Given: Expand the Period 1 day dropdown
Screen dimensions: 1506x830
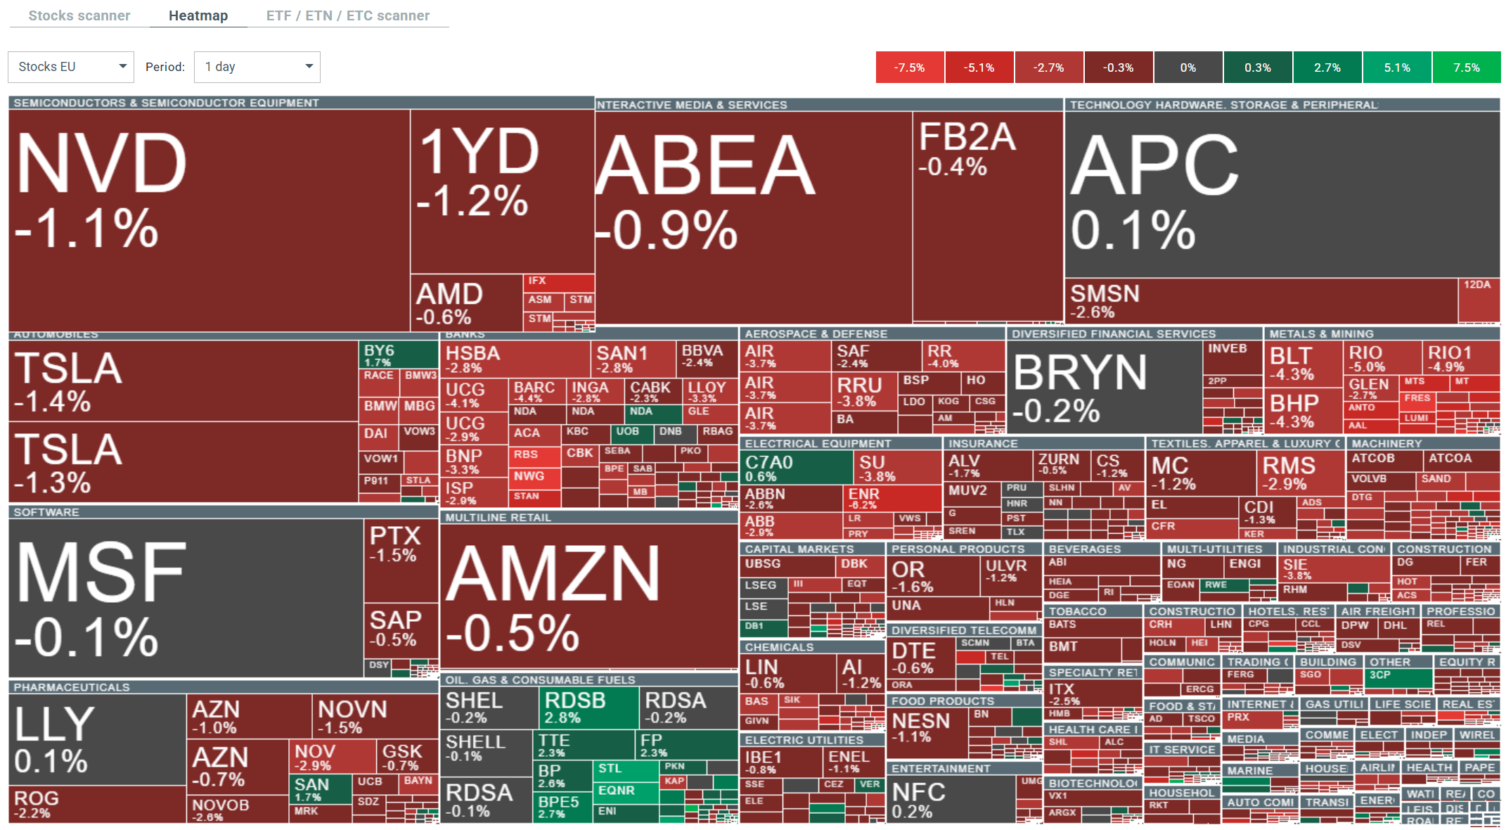Looking at the screenshot, I should (257, 67).
